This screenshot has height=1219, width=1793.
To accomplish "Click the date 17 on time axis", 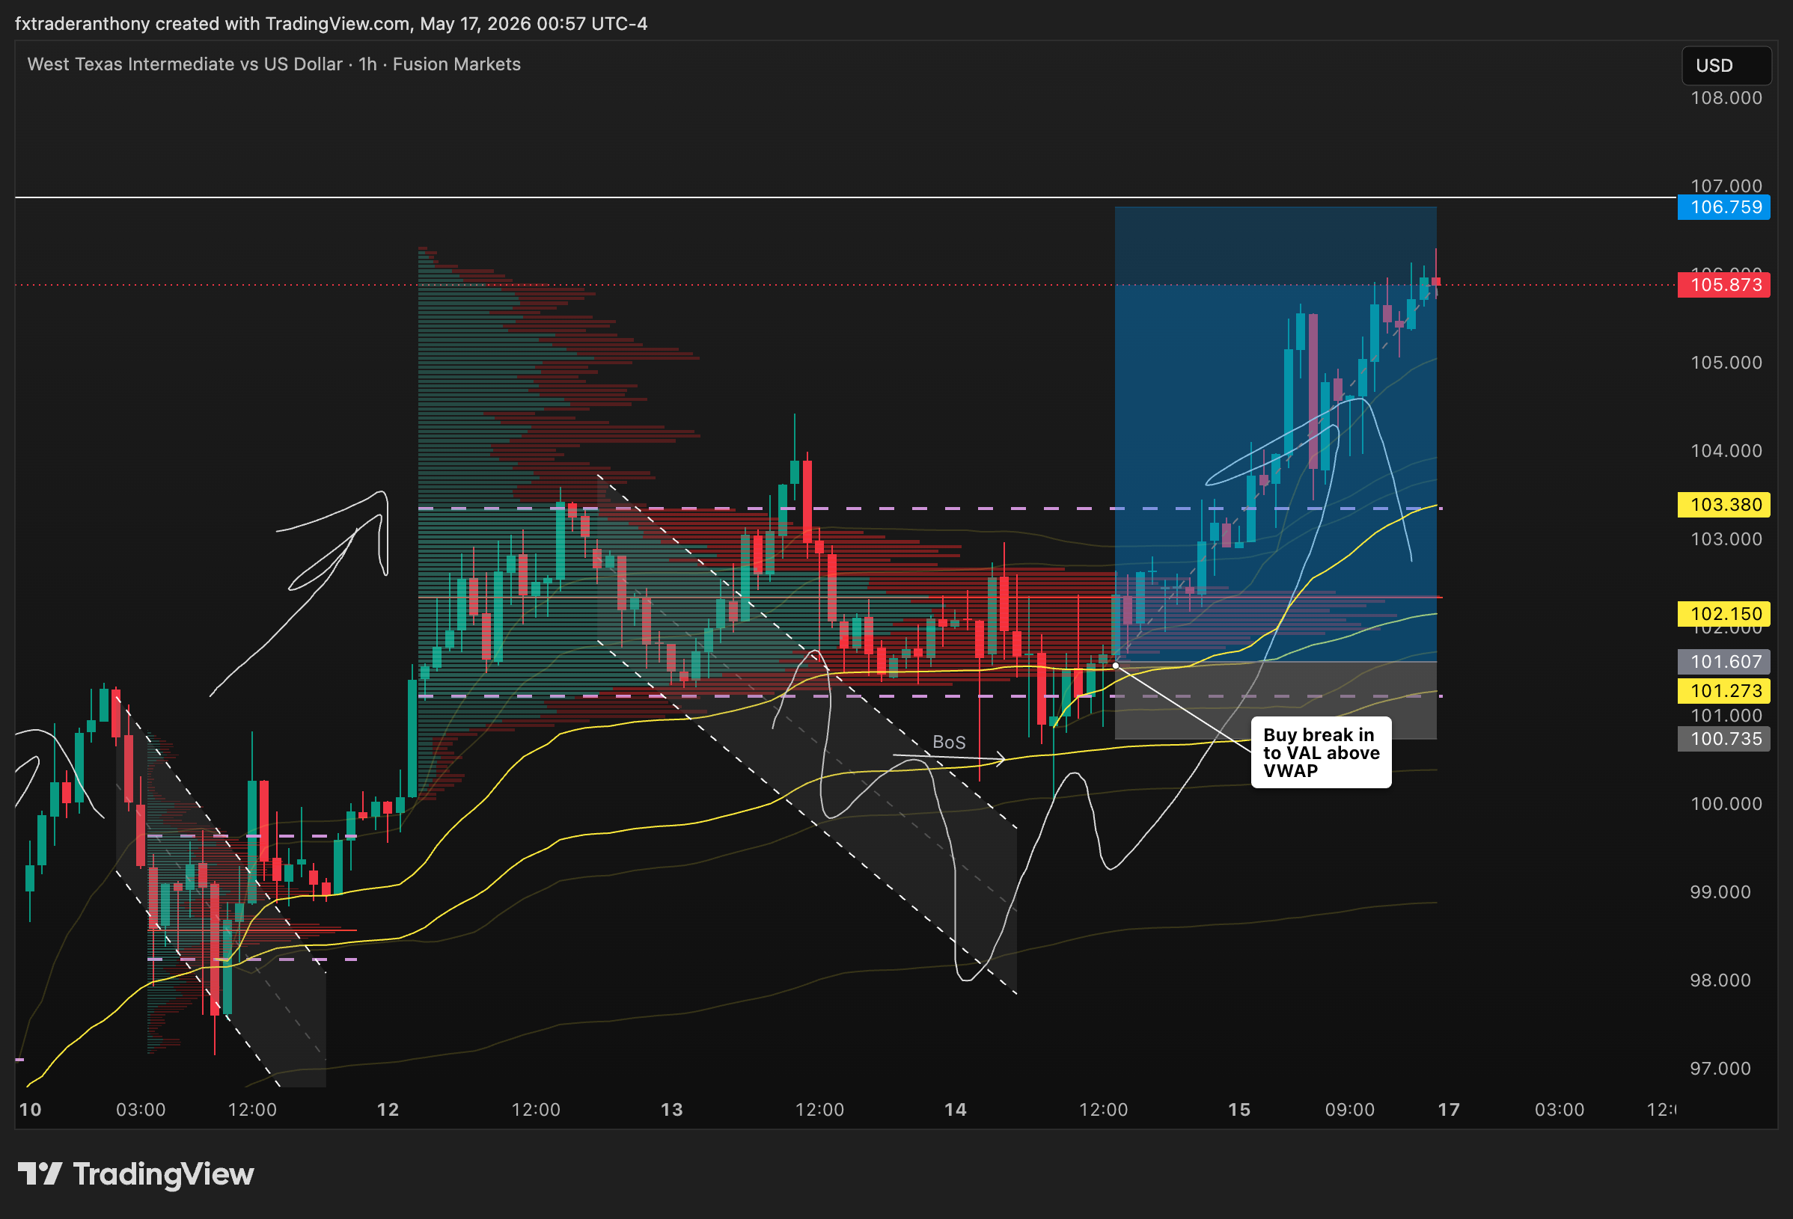I will (x=1449, y=1110).
